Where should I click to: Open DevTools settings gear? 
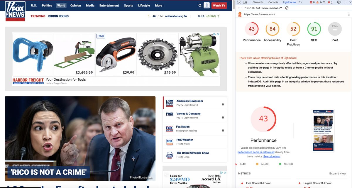point(339,2)
